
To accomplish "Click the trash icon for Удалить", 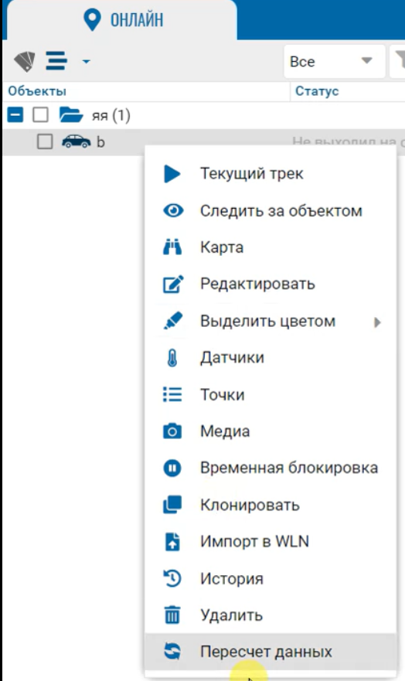I will coord(172,615).
